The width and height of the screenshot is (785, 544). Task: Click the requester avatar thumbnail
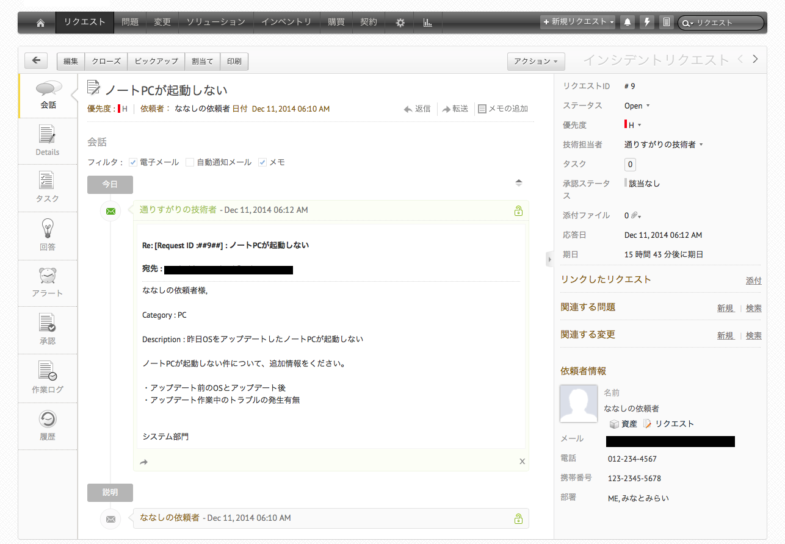pyautogui.click(x=578, y=403)
